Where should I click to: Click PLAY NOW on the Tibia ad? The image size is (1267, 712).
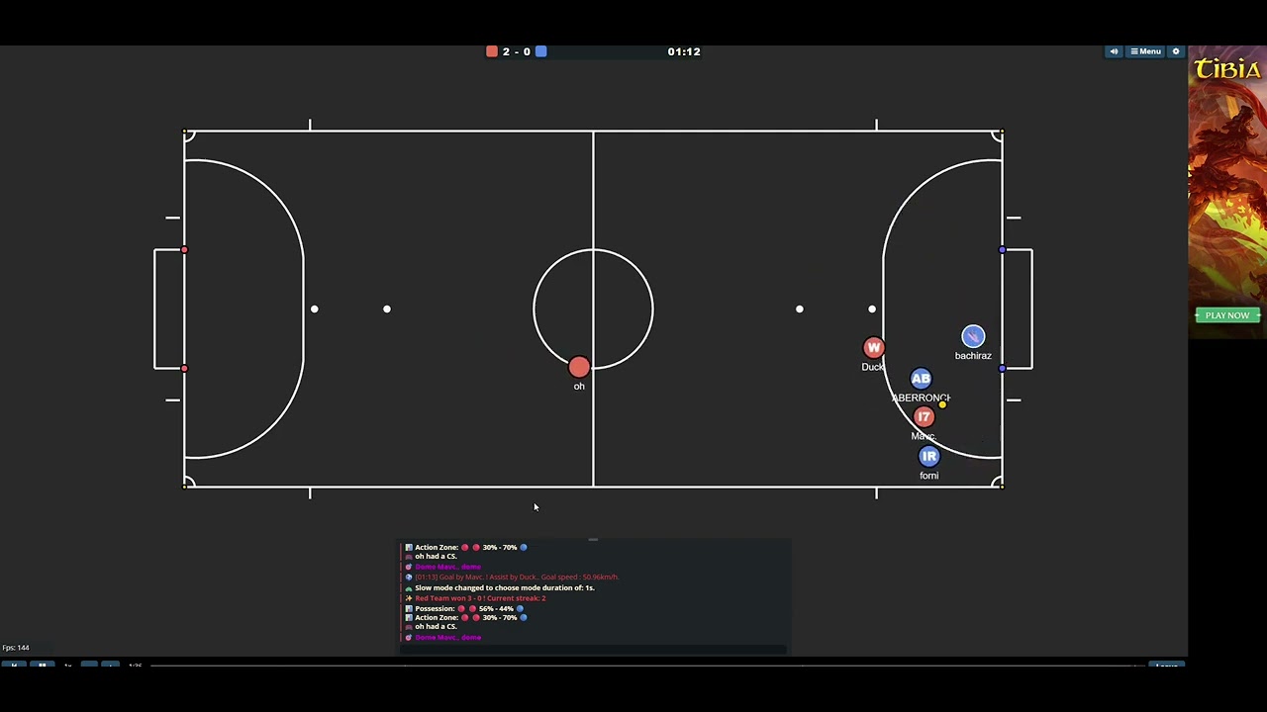point(1227,315)
